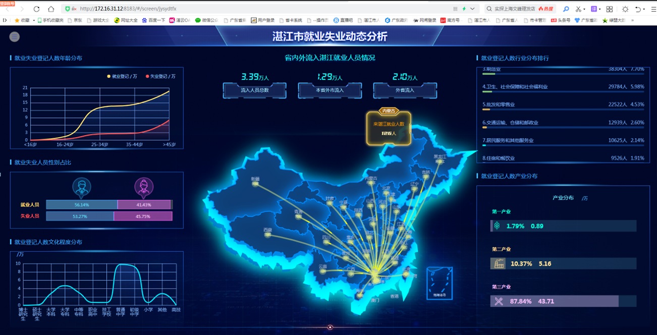
Task: Open the 百度一下 bookmark
Action: pyautogui.click(x=153, y=21)
